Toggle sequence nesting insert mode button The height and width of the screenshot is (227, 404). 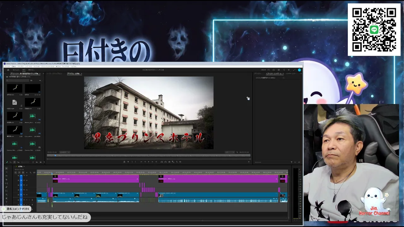[15, 172]
